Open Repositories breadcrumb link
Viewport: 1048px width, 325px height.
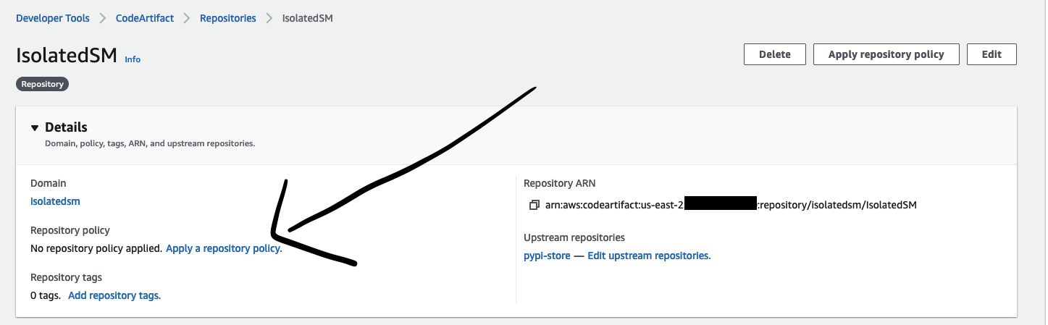(x=228, y=18)
